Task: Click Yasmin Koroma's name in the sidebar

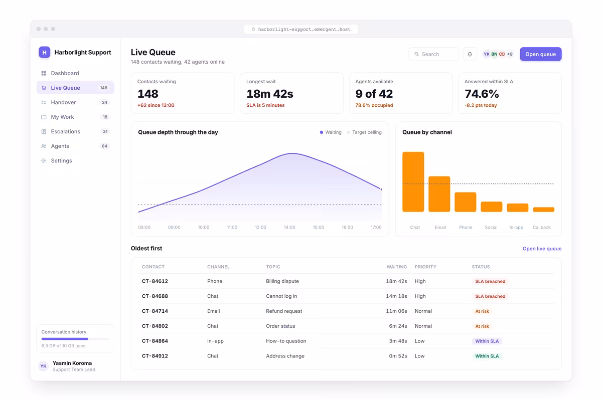Action: tap(72, 363)
